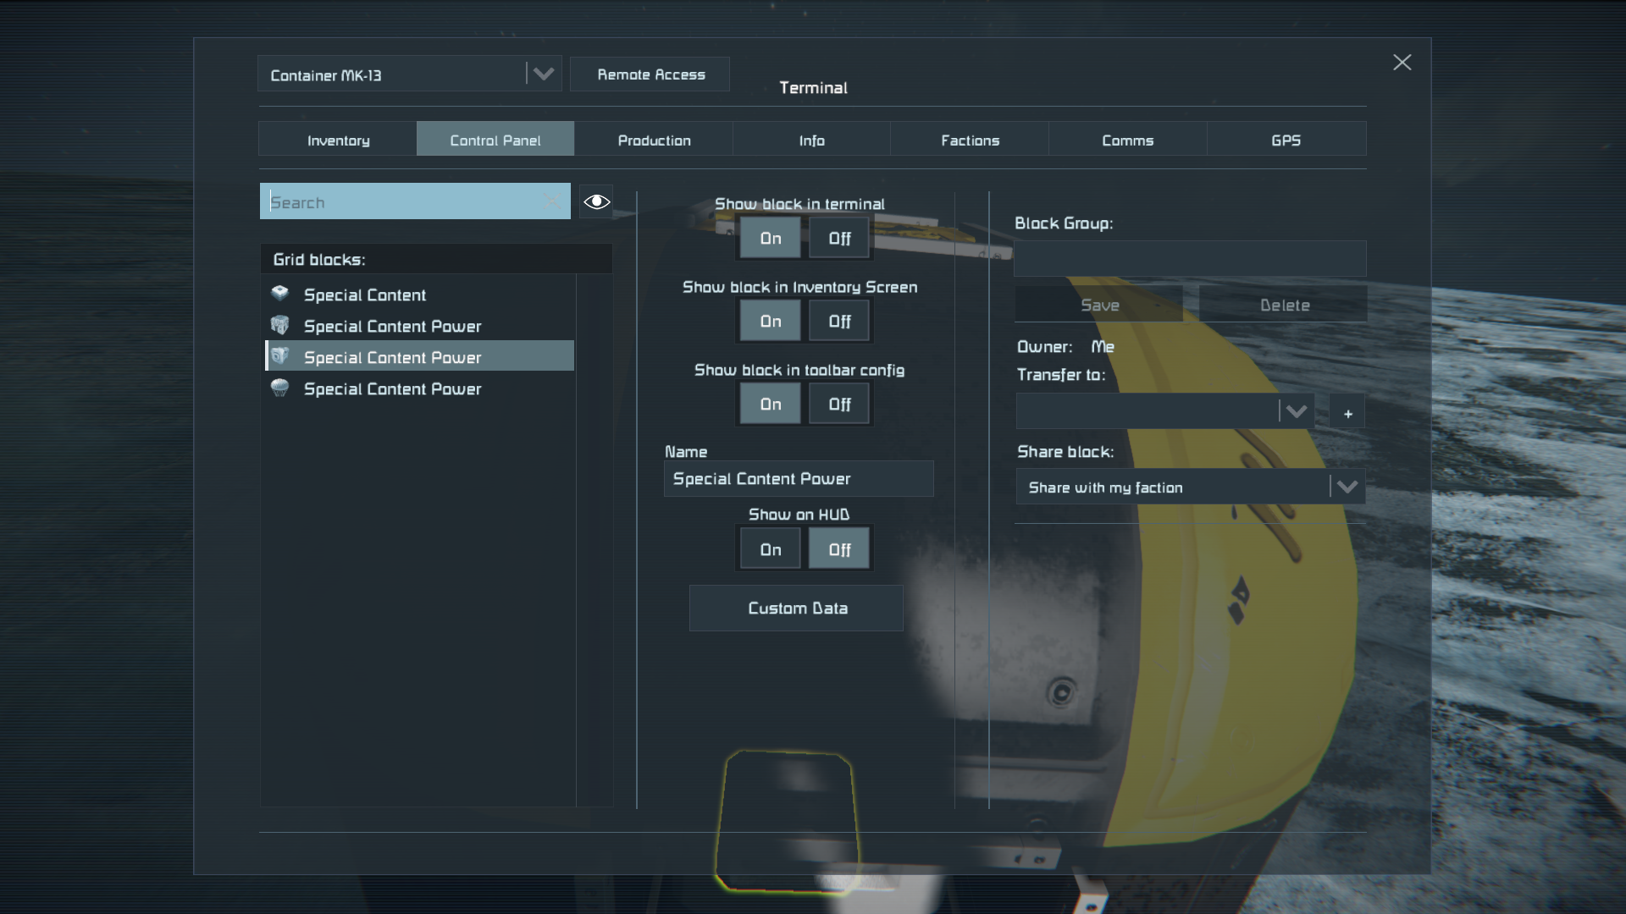Disable Show block in Inventory Screen
1626x914 pixels.
pyautogui.click(x=838, y=322)
